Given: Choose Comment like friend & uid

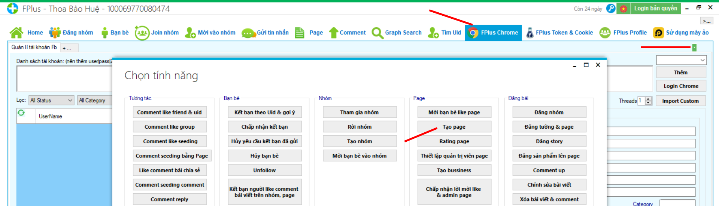Looking at the screenshot, I should (x=170, y=112).
